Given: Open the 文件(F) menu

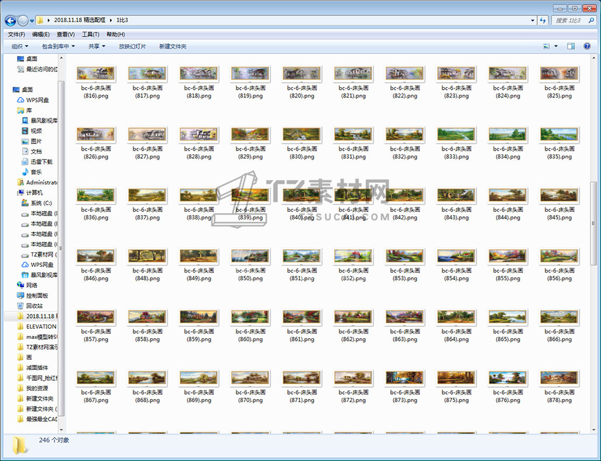Looking at the screenshot, I should [16, 34].
